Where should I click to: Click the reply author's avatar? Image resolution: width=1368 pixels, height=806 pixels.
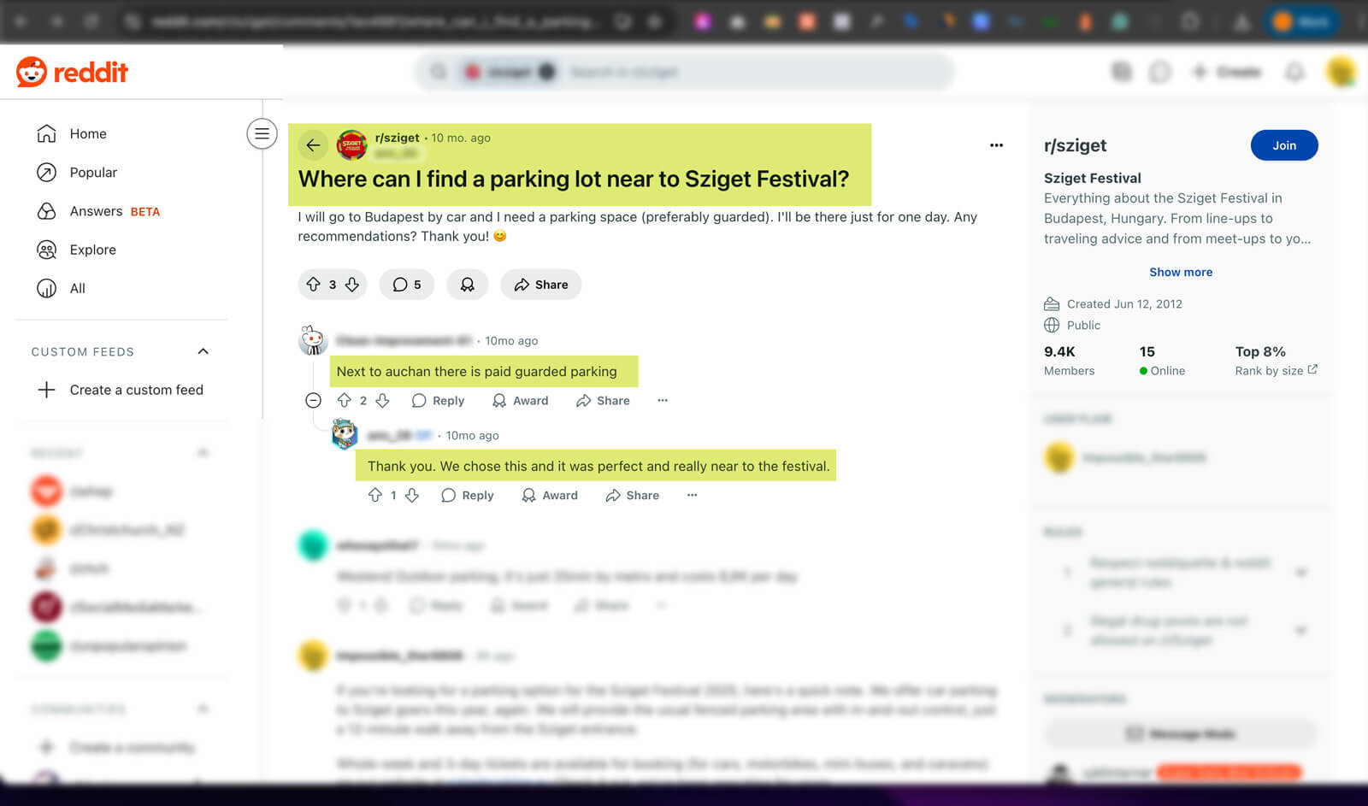tap(345, 434)
